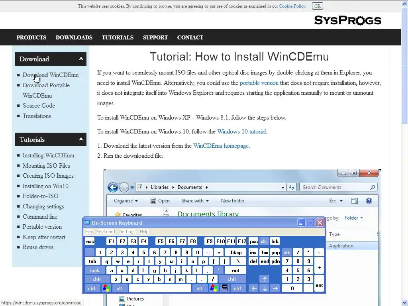Click the left arrow key on On-Screen Keyboard
The width and height of the screenshot is (408, 306).
pos(254,288)
